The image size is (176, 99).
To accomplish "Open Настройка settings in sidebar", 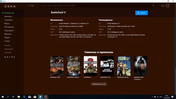I will [x=8, y=53].
